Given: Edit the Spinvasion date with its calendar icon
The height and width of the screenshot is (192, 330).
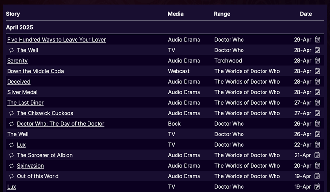Looking at the screenshot, I should click(x=318, y=166).
